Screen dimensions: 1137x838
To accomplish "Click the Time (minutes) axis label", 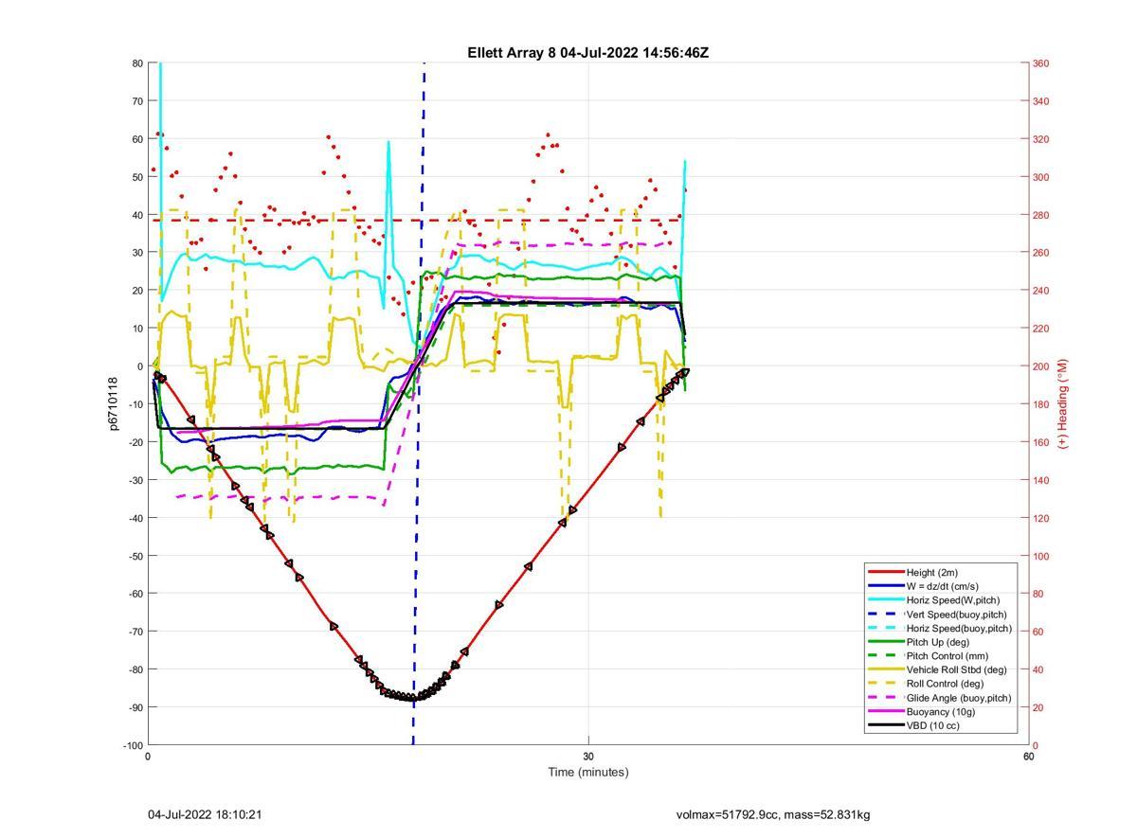I will coord(588,772).
